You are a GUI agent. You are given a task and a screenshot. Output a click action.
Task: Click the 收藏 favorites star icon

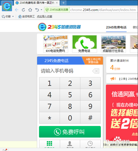[x=3, y=17]
